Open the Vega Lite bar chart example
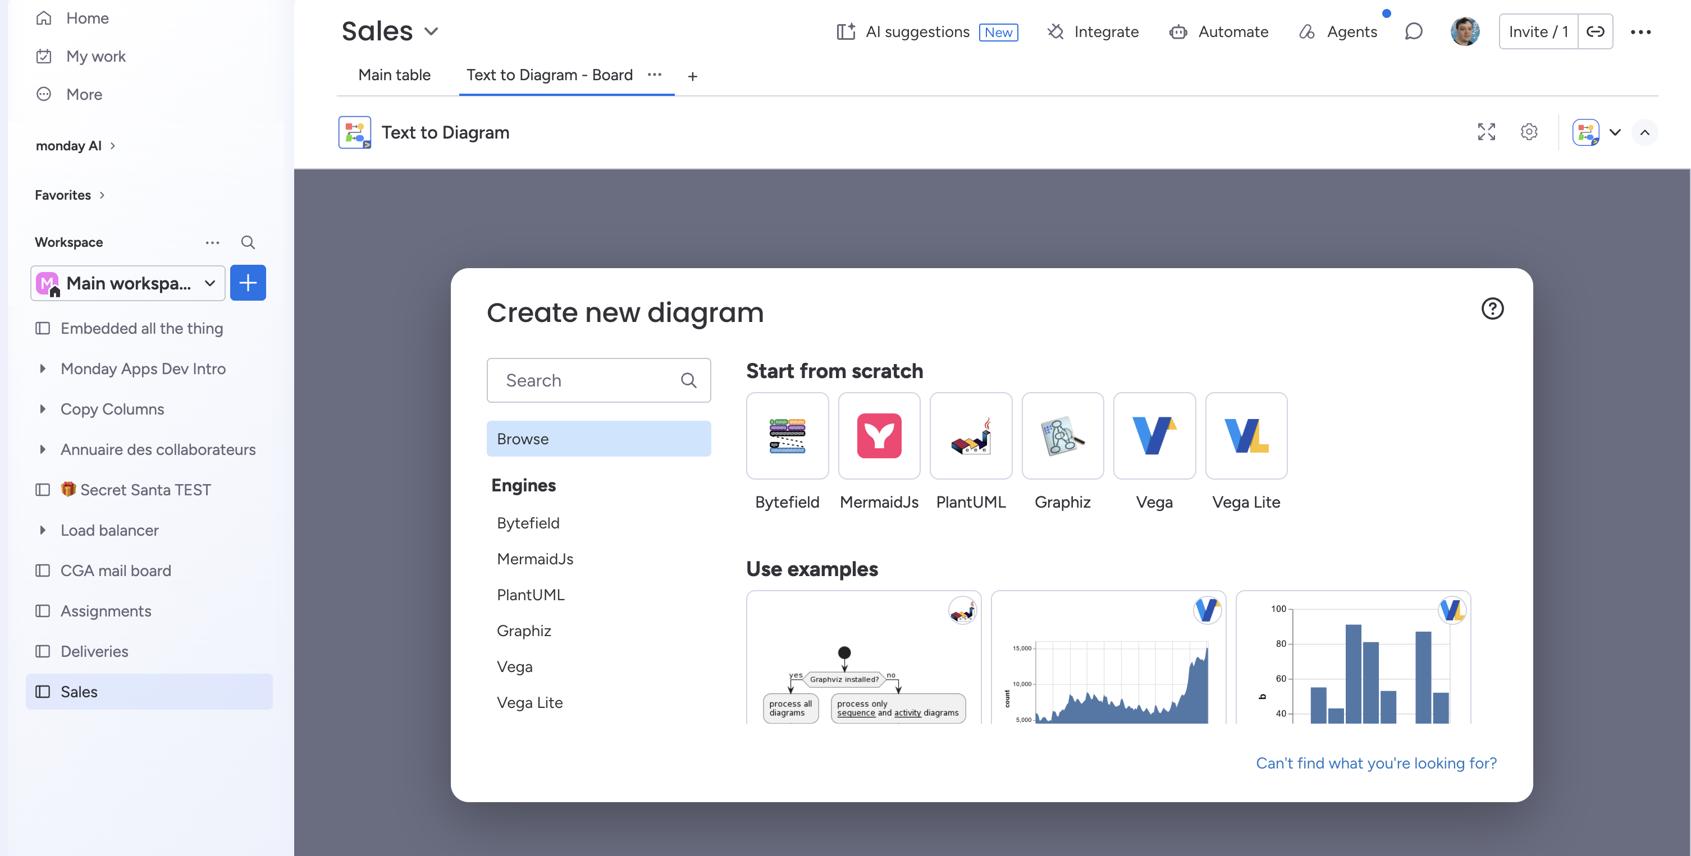Screen dimensions: 1691x856 click(x=1354, y=657)
